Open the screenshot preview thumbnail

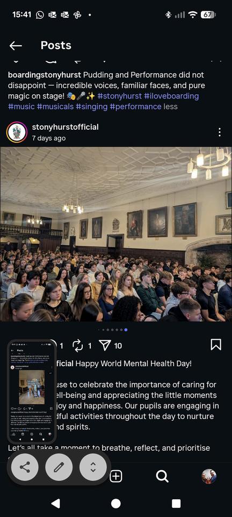pos(32,392)
